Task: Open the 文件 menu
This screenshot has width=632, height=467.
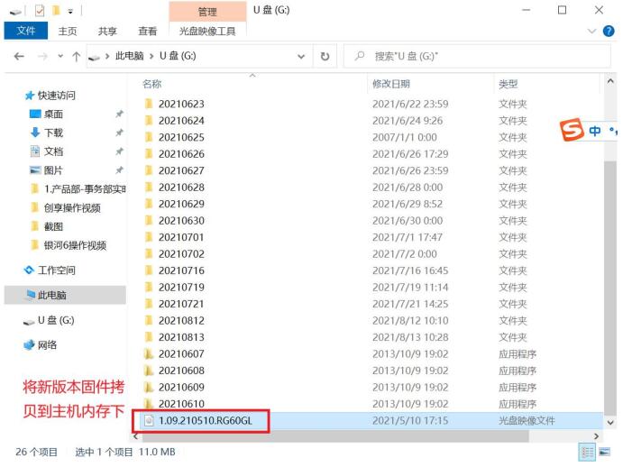Action: pyautogui.click(x=26, y=31)
